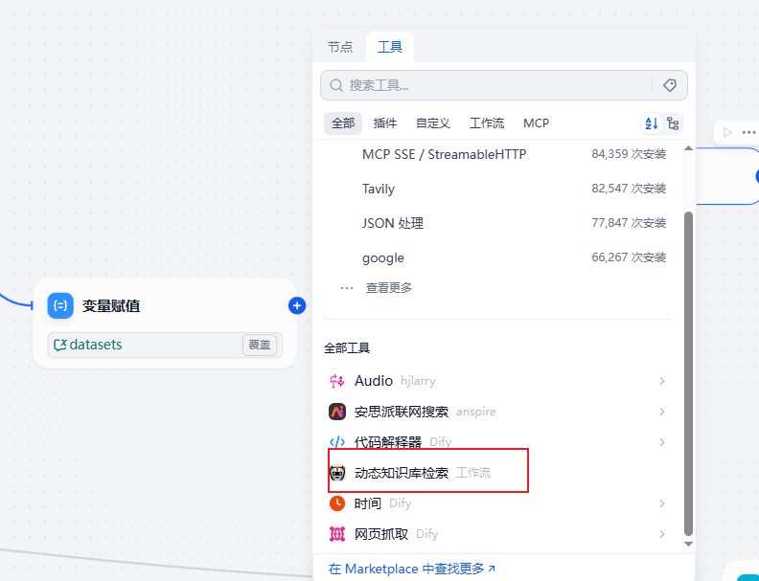Click the tag filter icon in search box
Viewport: 759px width, 581px height.
(669, 85)
